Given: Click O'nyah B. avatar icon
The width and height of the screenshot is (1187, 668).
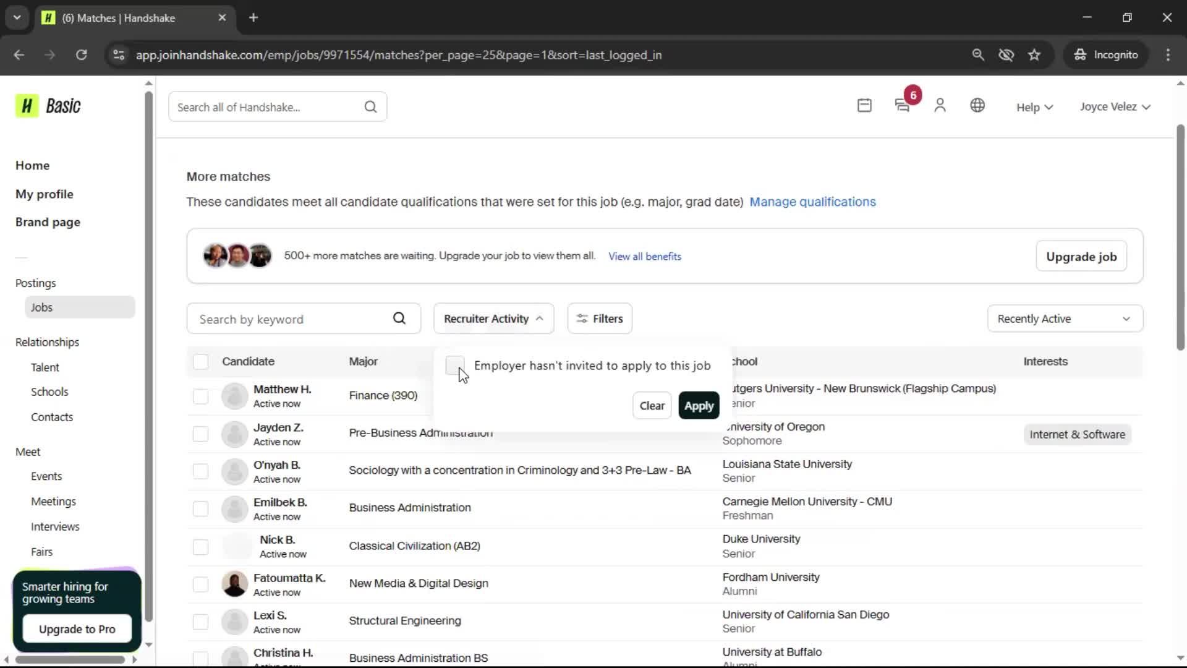Looking at the screenshot, I should click(x=234, y=472).
